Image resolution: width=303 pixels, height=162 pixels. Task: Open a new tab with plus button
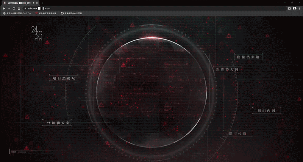43,3
